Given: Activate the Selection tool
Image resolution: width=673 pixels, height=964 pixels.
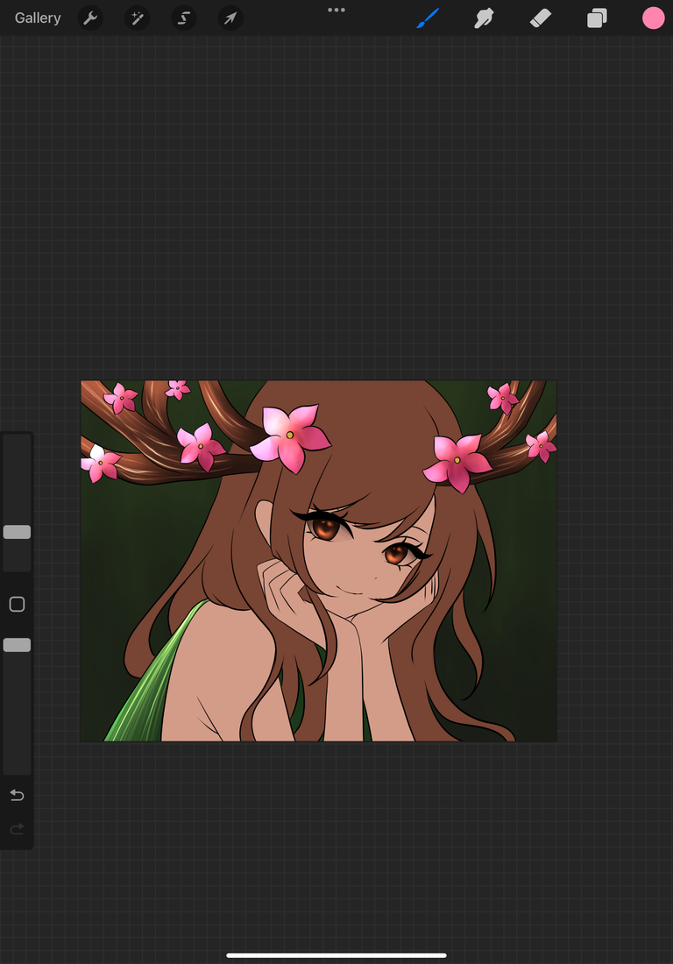Looking at the screenshot, I should [184, 18].
